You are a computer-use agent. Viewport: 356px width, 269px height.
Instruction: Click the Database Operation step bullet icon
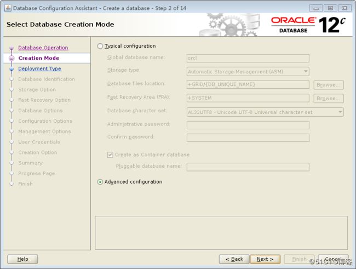[12, 48]
